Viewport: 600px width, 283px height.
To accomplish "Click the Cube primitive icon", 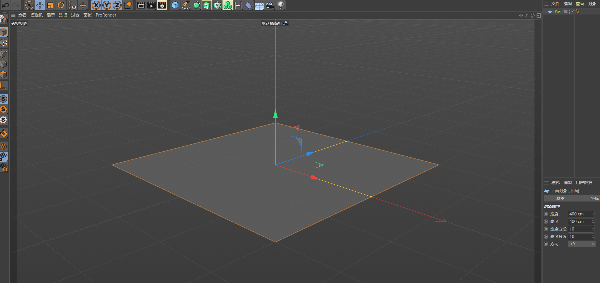I will (175, 5).
